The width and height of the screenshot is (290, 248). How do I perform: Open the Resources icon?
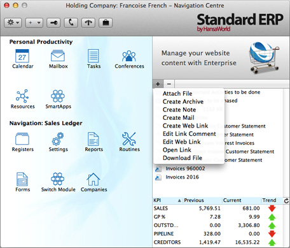[x=22, y=96]
